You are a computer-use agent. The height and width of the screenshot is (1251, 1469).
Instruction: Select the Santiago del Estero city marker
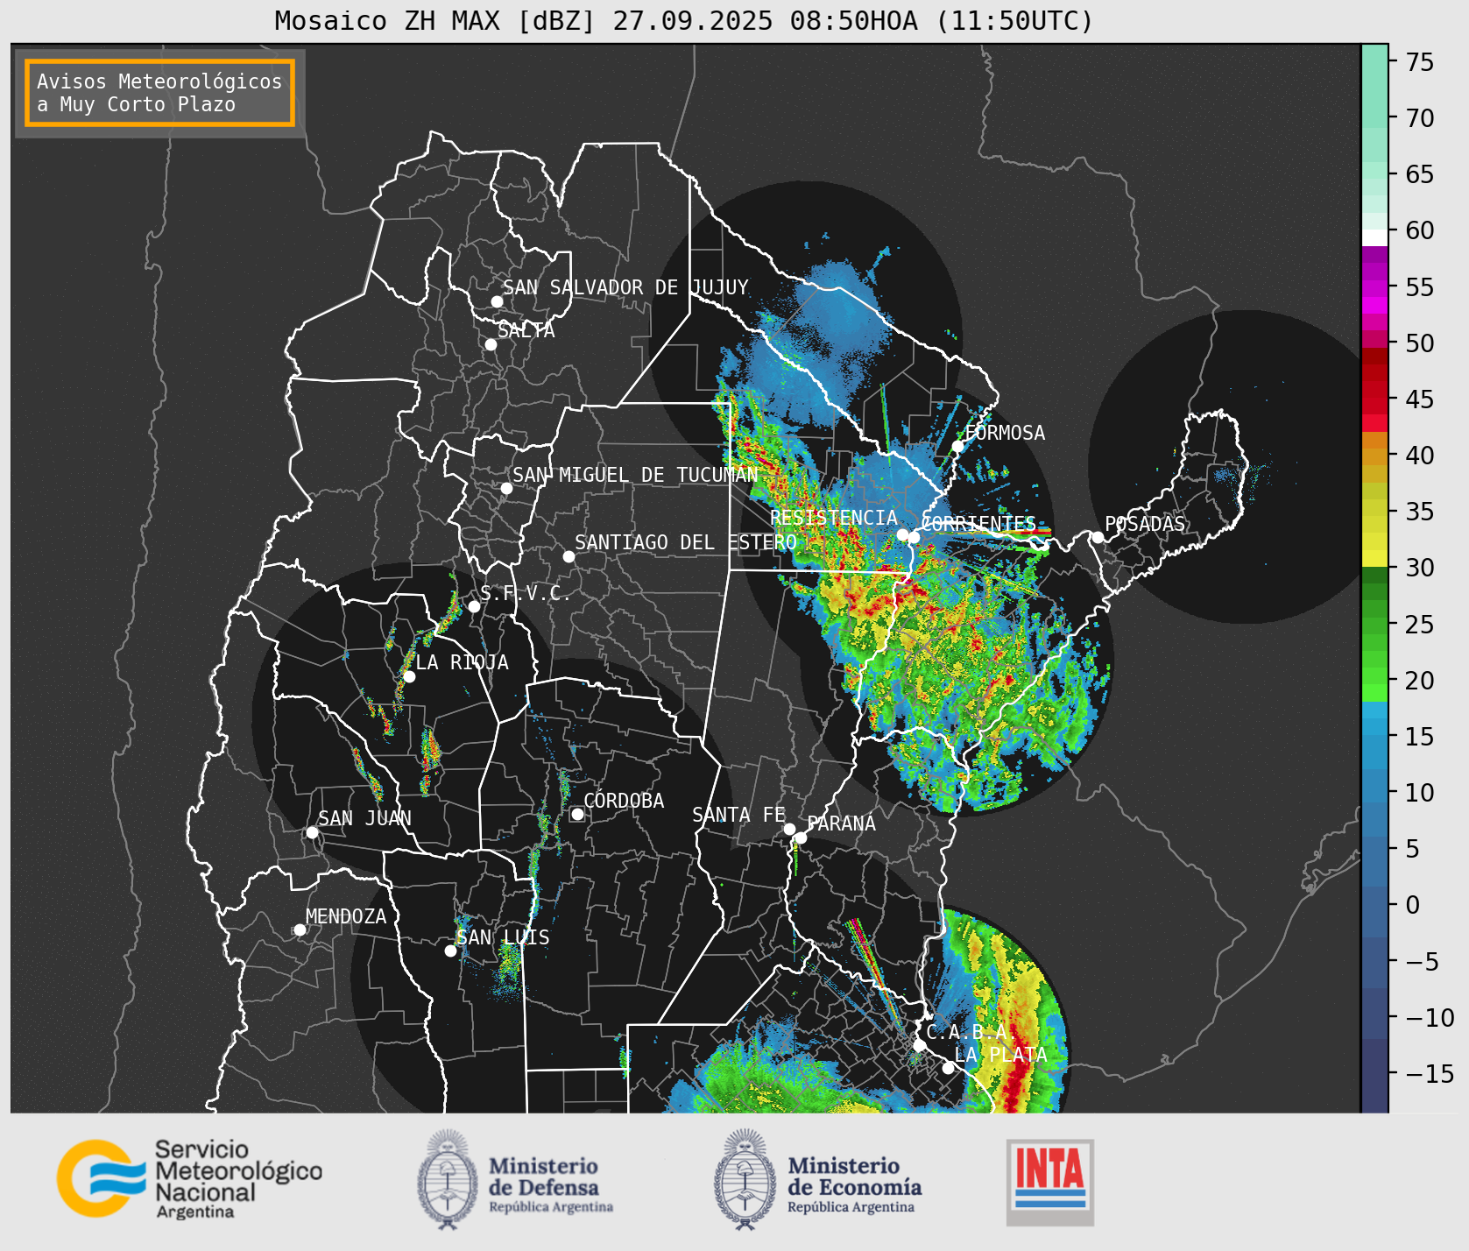click(x=569, y=556)
